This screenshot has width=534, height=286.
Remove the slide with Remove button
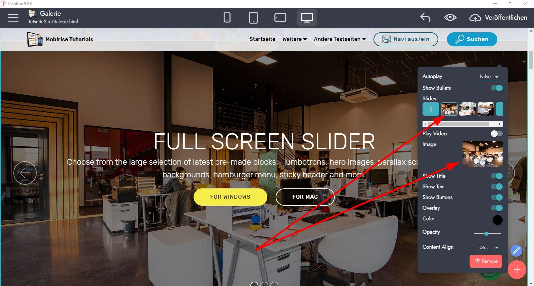486,261
